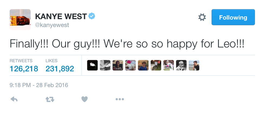265x114 pixels.
Task: Open the three-dots more options menu
Action: click(120, 99)
